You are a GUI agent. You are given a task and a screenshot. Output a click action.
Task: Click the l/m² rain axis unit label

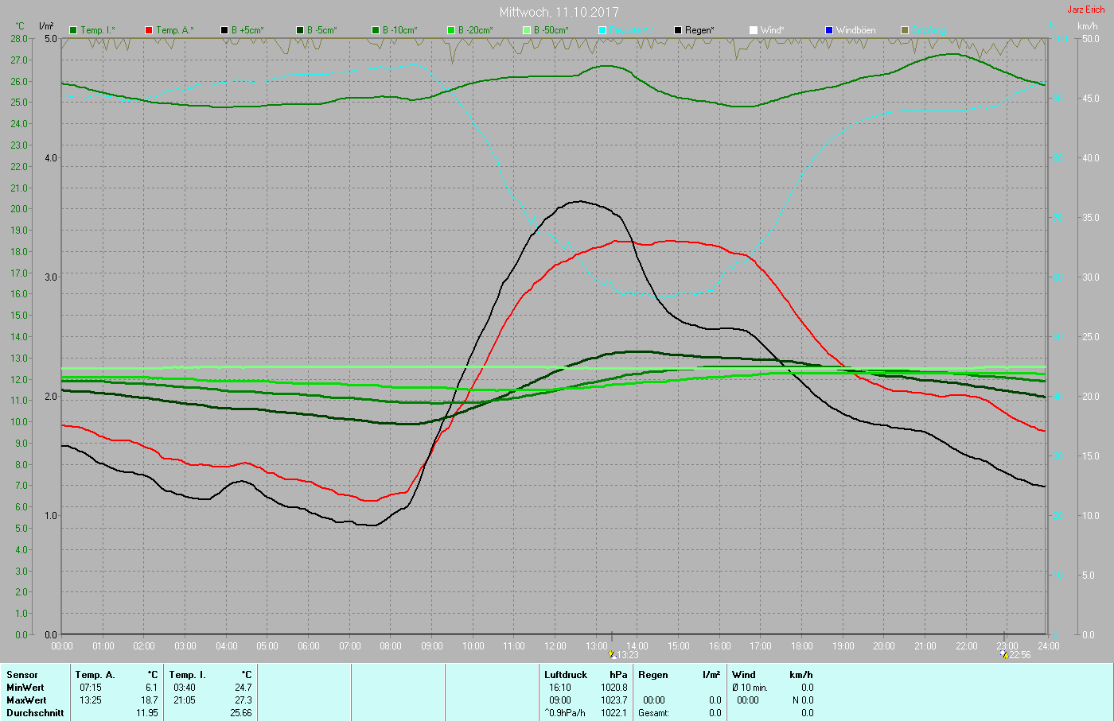coord(46,26)
